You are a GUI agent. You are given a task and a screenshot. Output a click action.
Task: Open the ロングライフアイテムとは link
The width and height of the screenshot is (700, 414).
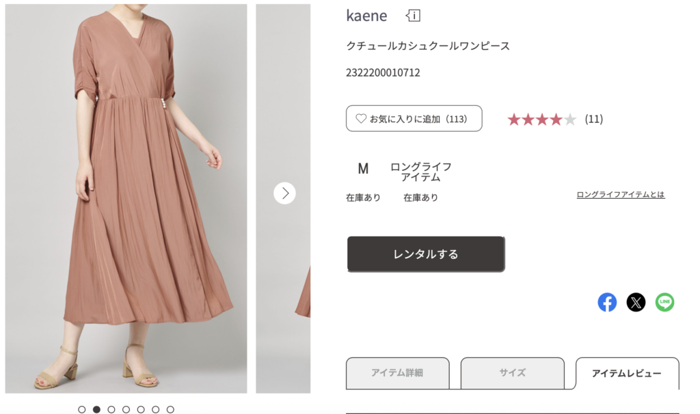pyautogui.click(x=620, y=195)
